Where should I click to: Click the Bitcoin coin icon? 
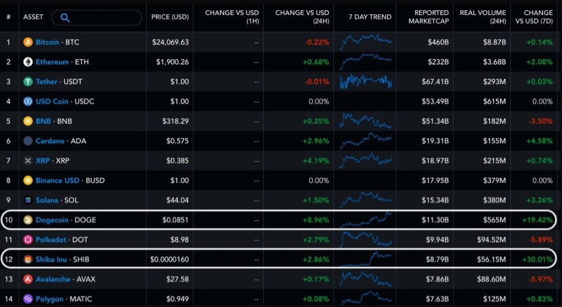[x=28, y=42]
